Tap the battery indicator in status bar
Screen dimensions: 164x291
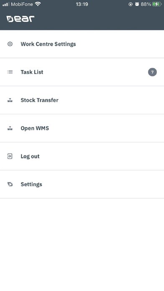(157, 4)
